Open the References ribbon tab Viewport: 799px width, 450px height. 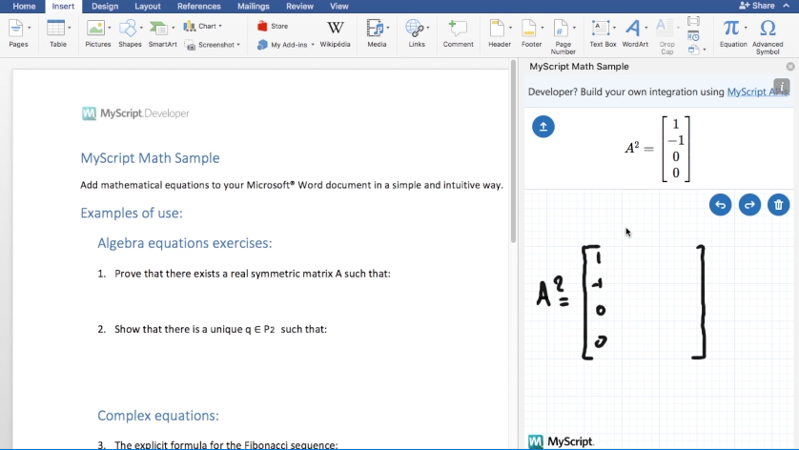click(198, 6)
